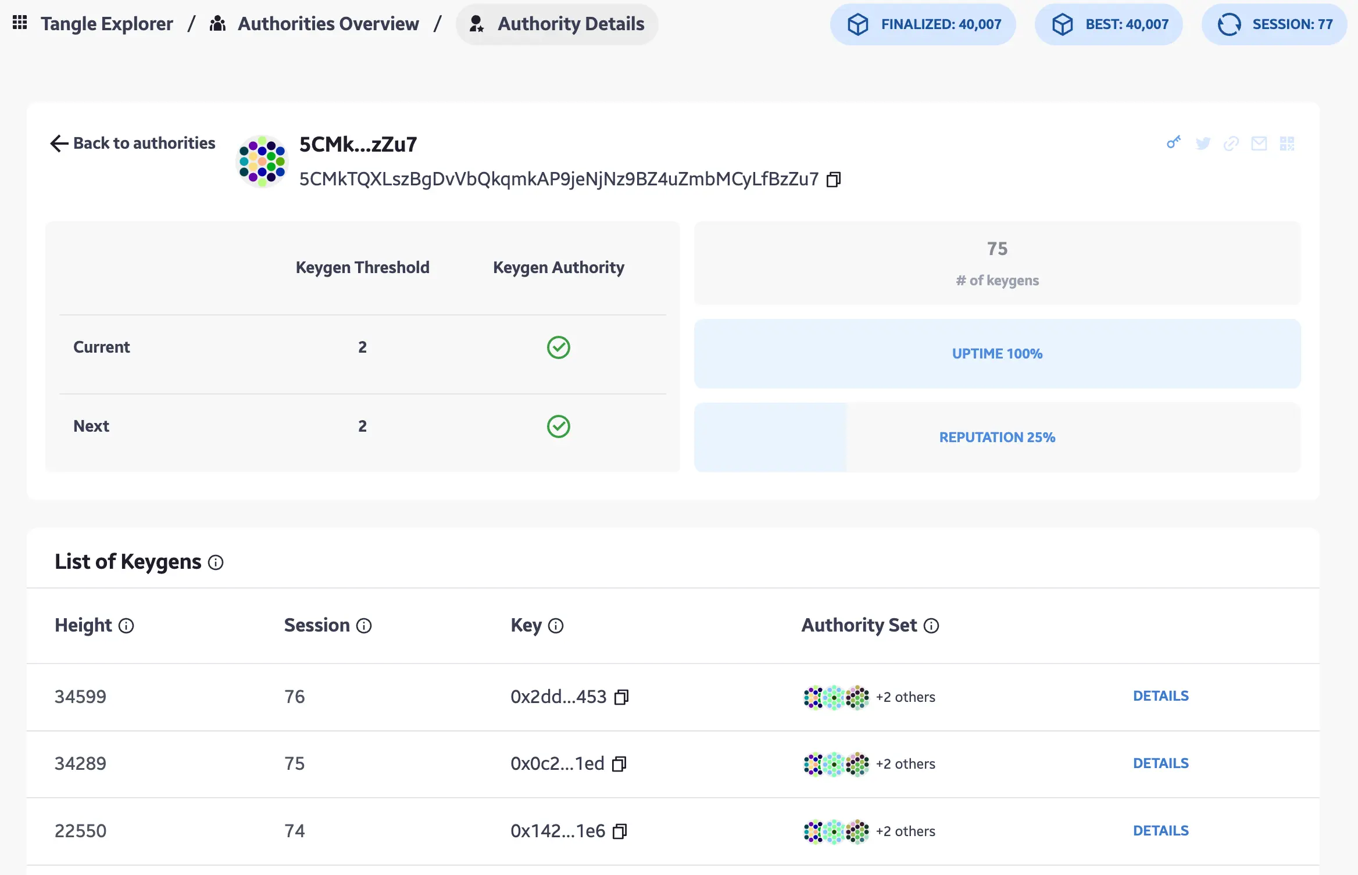Open DETAILS for height 34289
1358x875 pixels.
coord(1161,763)
